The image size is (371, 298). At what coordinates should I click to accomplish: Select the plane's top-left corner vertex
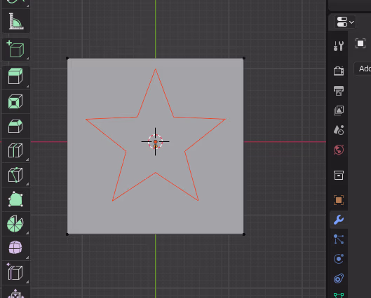tap(67, 58)
